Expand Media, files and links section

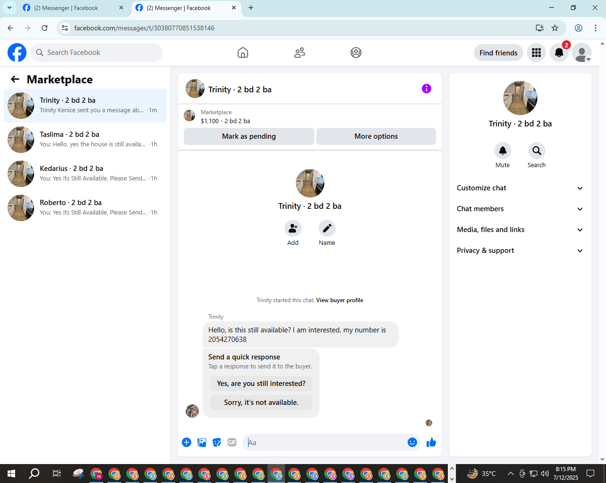(x=520, y=230)
